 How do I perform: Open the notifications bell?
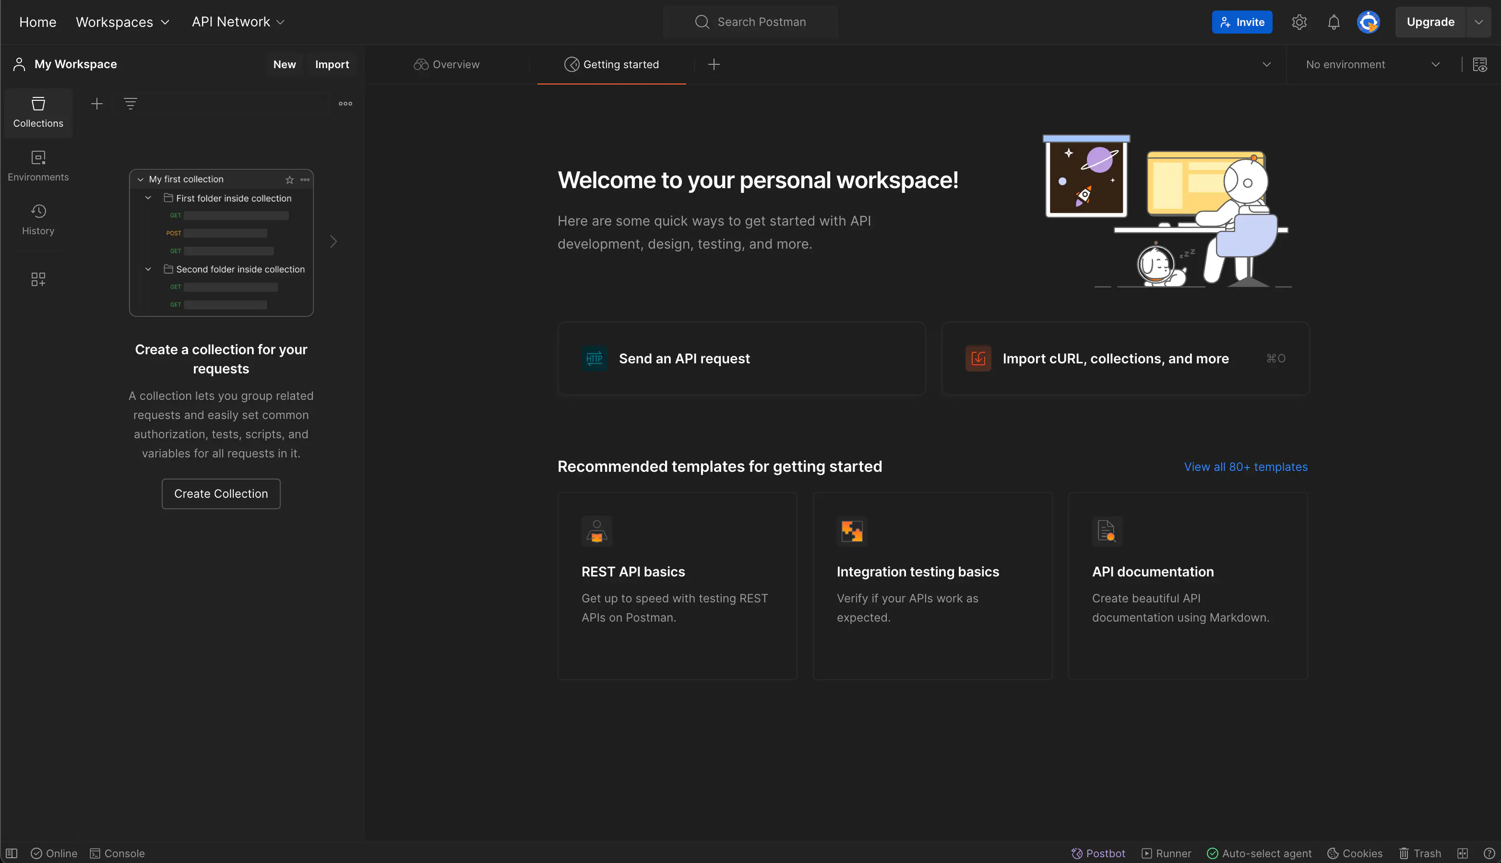tap(1334, 22)
